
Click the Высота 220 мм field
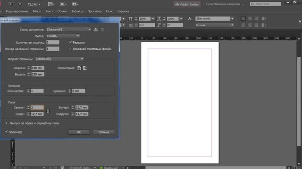click(x=38, y=74)
